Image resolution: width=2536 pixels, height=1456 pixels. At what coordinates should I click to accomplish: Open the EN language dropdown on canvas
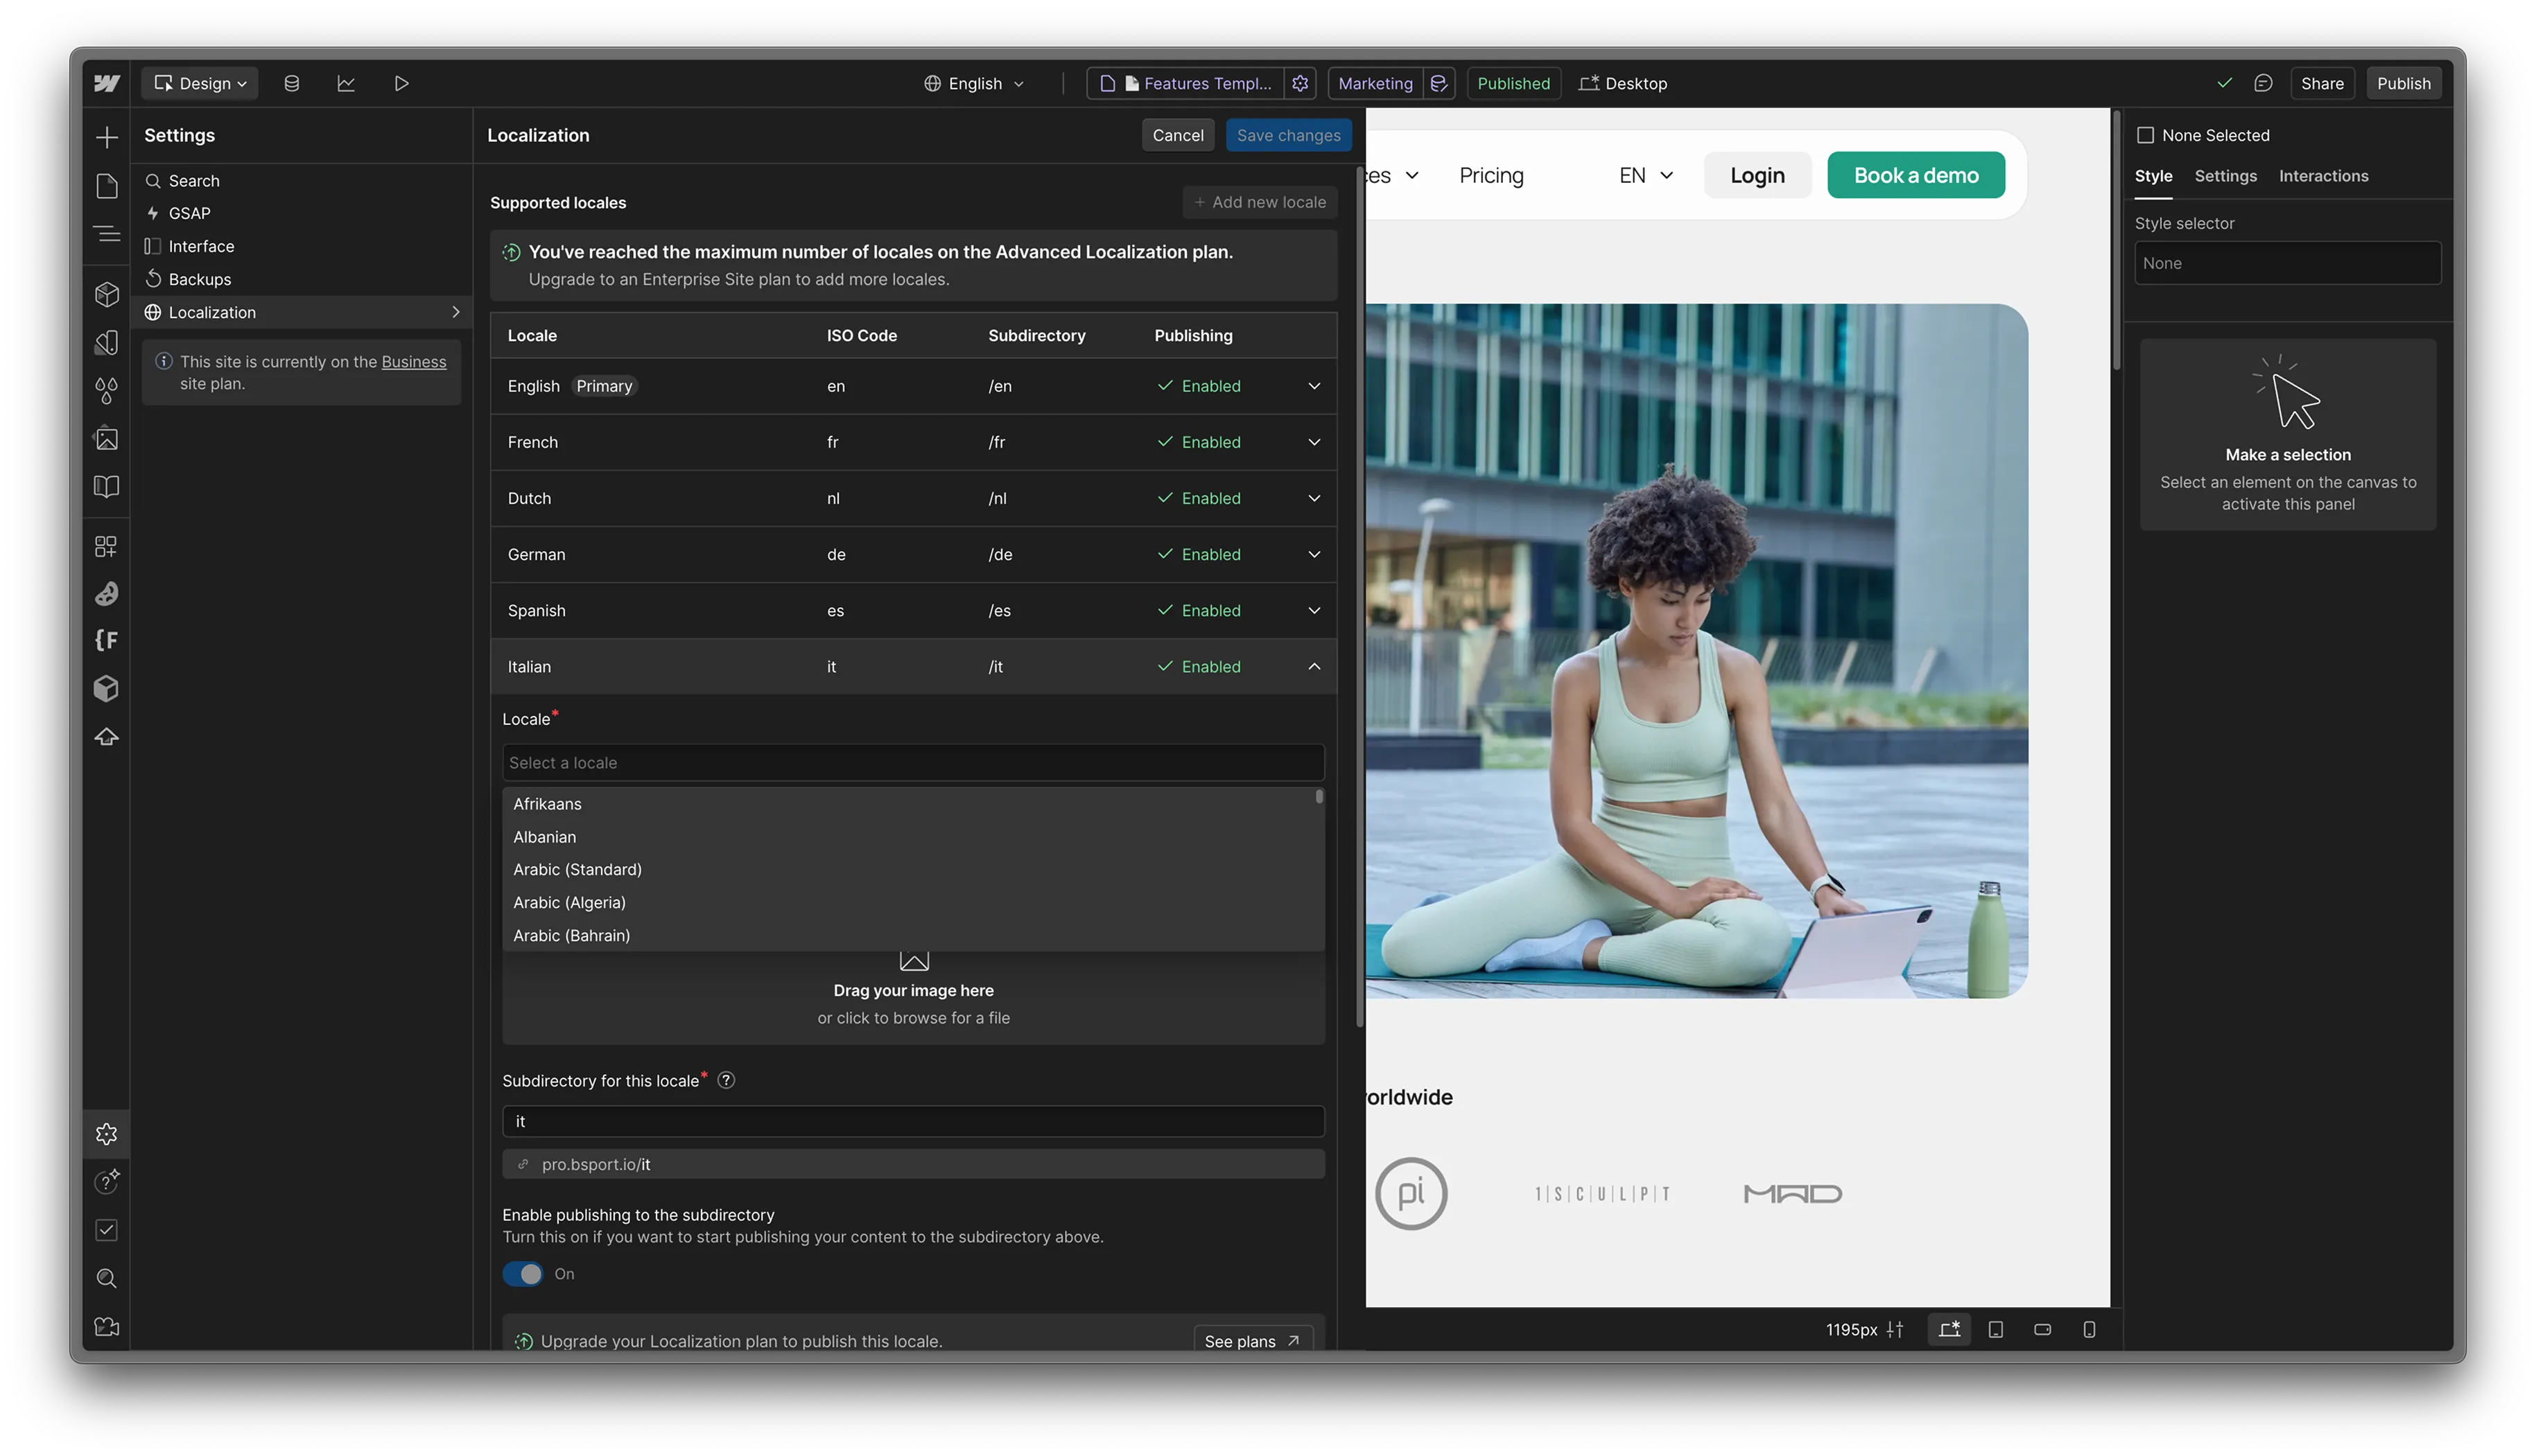coord(1646,175)
